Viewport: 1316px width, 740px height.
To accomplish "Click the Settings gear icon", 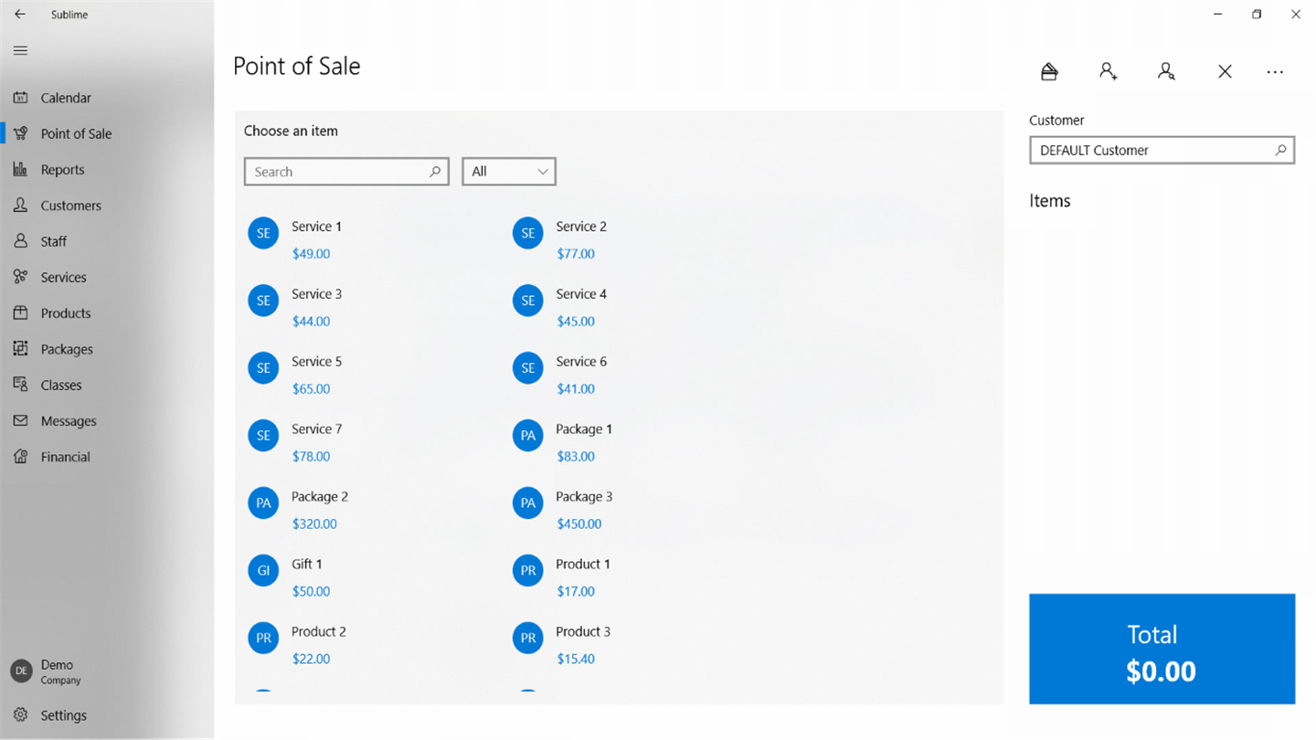I will click(20, 715).
